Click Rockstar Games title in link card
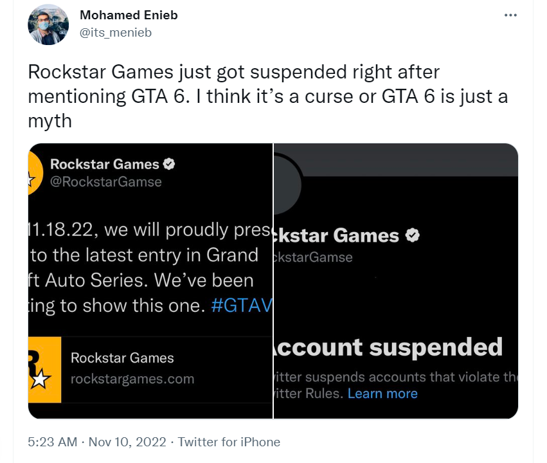Image resolution: width=547 pixels, height=463 pixels. pyautogui.click(x=122, y=358)
